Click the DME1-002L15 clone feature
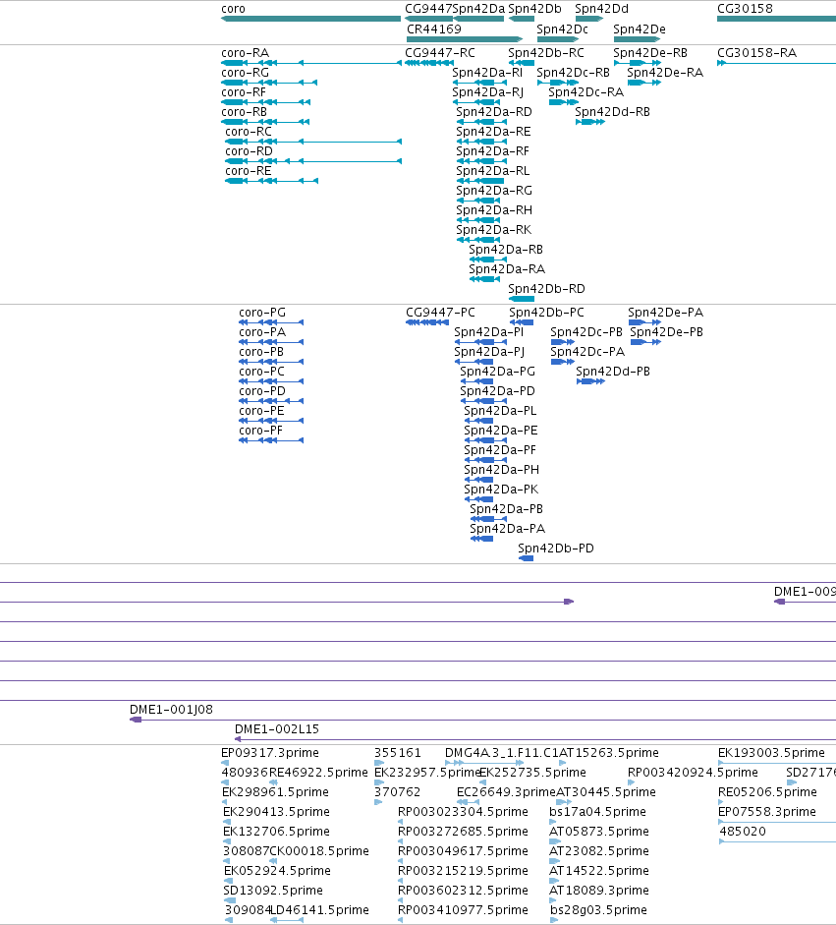 [x=535, y=739]
